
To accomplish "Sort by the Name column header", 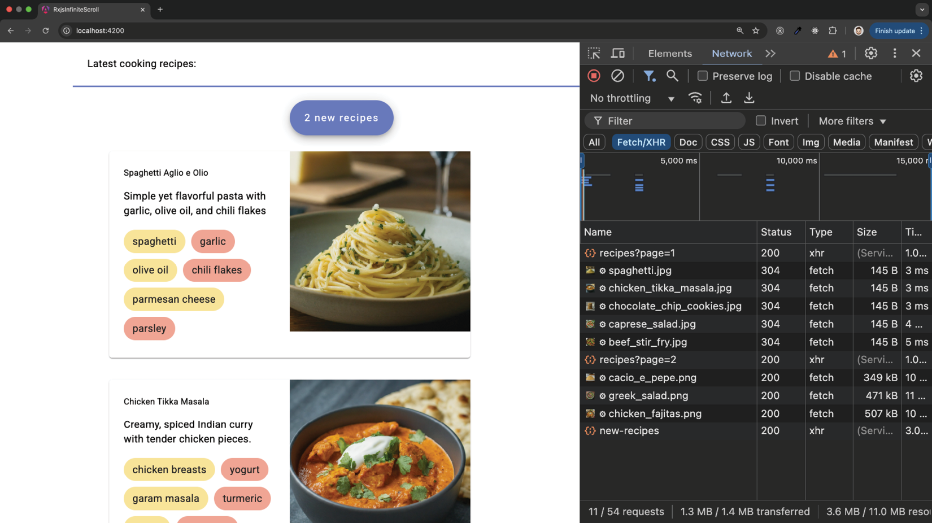I will click(669, 232).
